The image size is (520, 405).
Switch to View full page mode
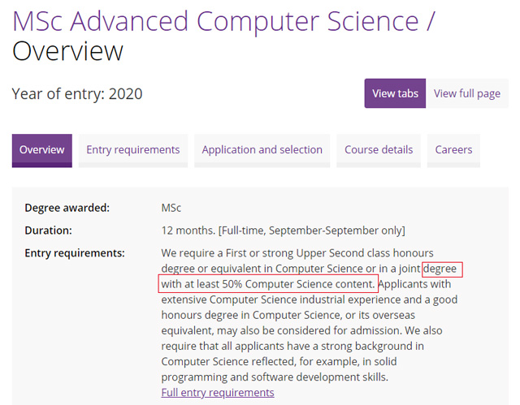[x=467, y=93]
